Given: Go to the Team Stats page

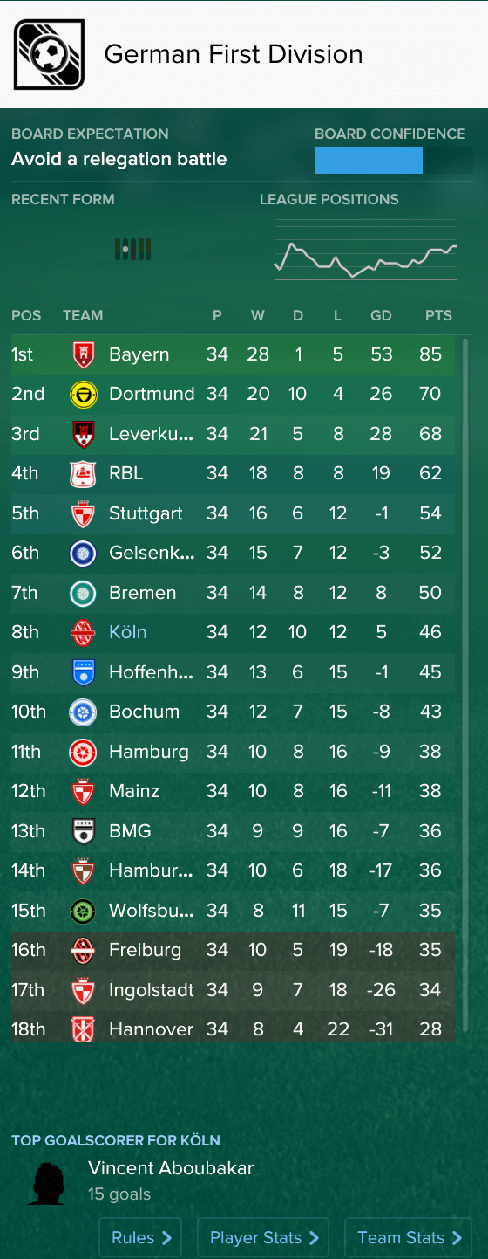Looking at the screenshot, I should pos(408,1238).
